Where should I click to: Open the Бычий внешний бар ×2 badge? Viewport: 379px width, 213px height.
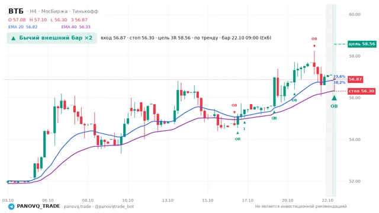pos(52,38)
